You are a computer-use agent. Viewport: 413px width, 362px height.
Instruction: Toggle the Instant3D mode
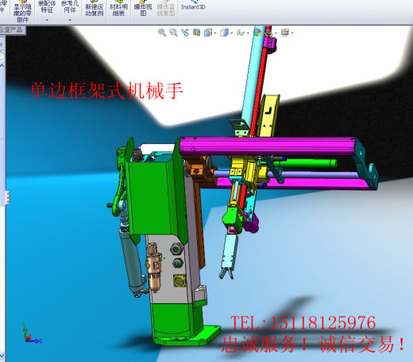[193, 6]
